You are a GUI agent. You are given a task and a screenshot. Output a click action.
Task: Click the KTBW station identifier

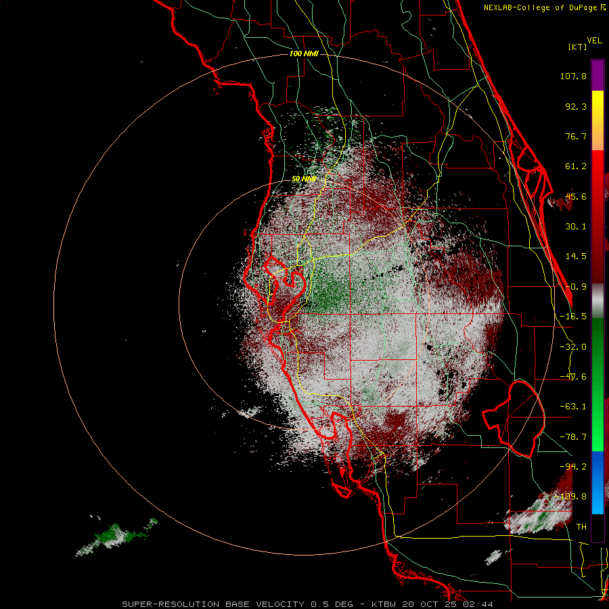384,604
